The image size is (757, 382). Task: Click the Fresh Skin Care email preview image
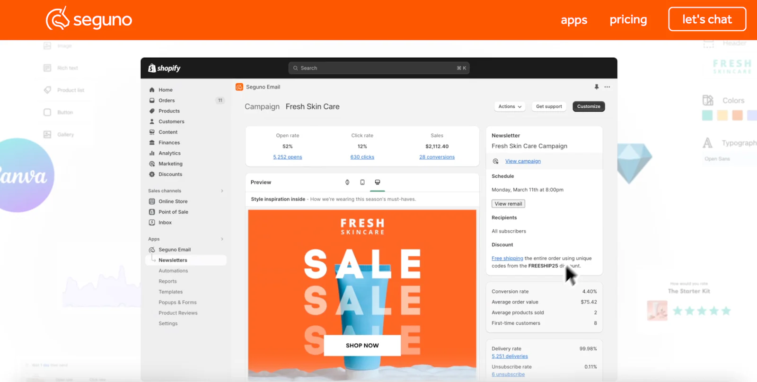tap(362, 295)
